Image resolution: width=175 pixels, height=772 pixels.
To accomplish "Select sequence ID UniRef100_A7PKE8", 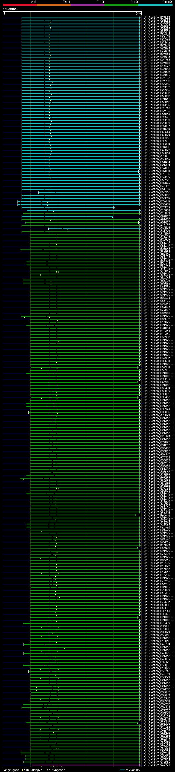I will pyautogui.click(x=157, y=156).
